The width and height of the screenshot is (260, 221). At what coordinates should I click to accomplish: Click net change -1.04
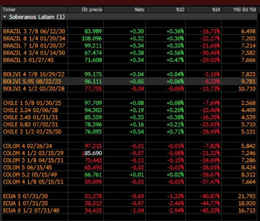pyautogui.click(x=137, y=211)
